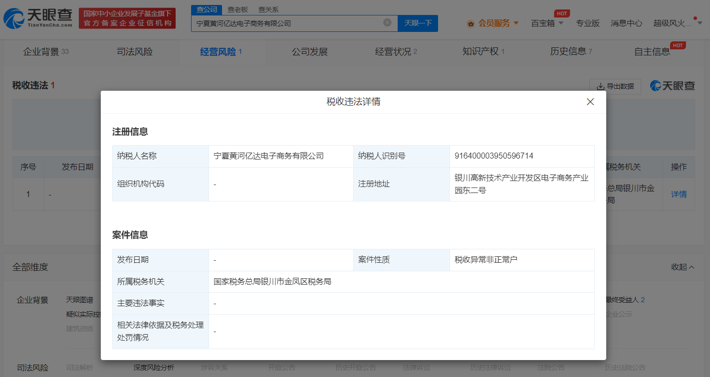Click inside the company search input field
This screenshot has height=377, width=710.
[x=289, y=23]
